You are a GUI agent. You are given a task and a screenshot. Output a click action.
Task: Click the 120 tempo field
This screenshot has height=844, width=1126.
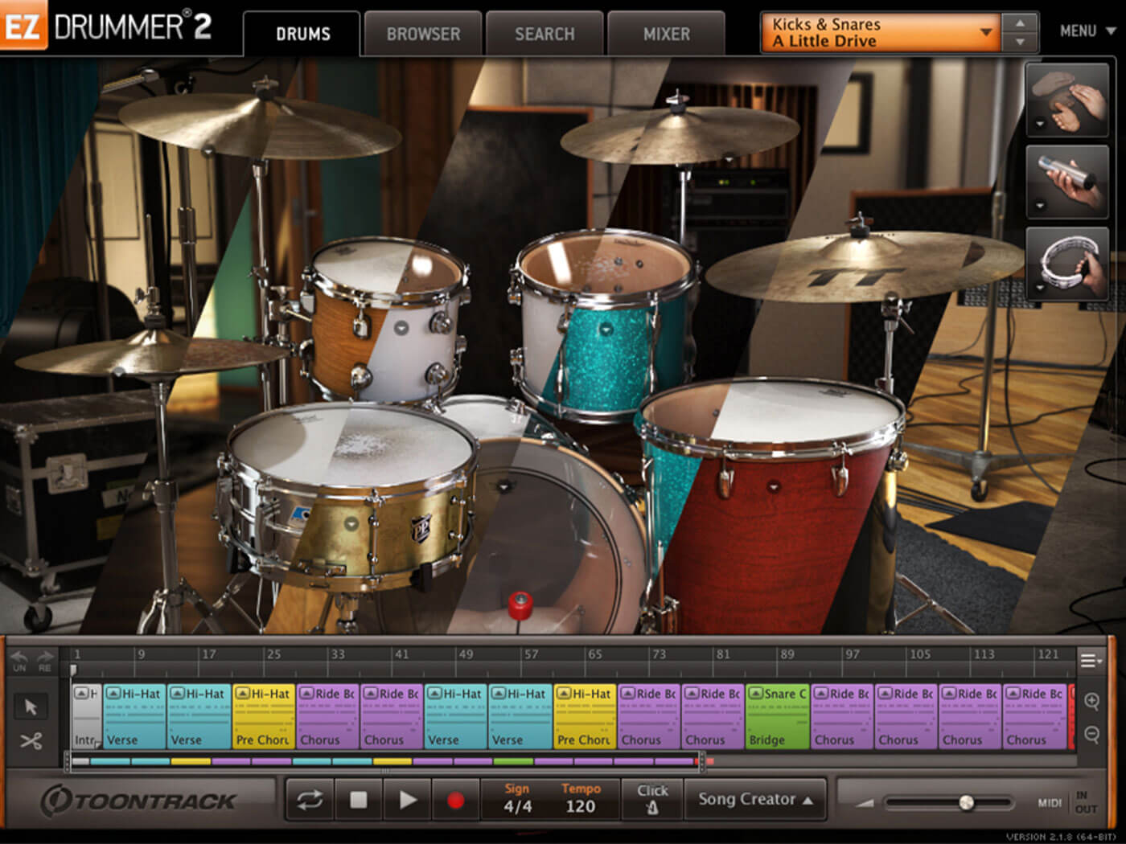point(580,807)
